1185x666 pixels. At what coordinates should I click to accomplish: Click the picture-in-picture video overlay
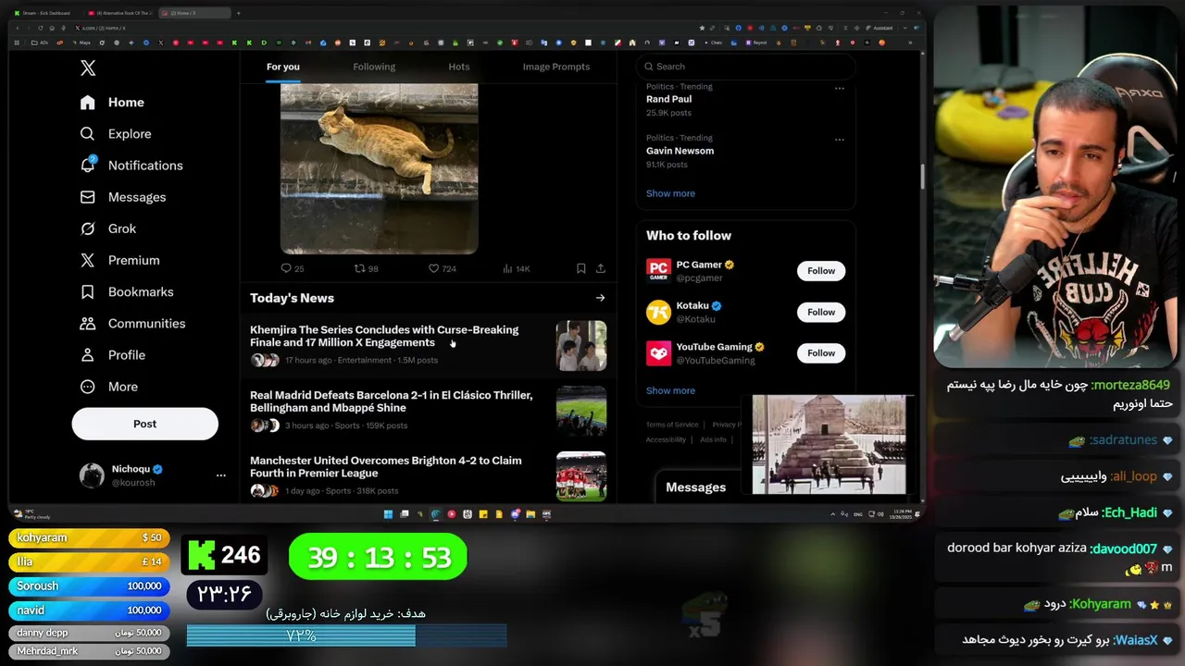829,445
